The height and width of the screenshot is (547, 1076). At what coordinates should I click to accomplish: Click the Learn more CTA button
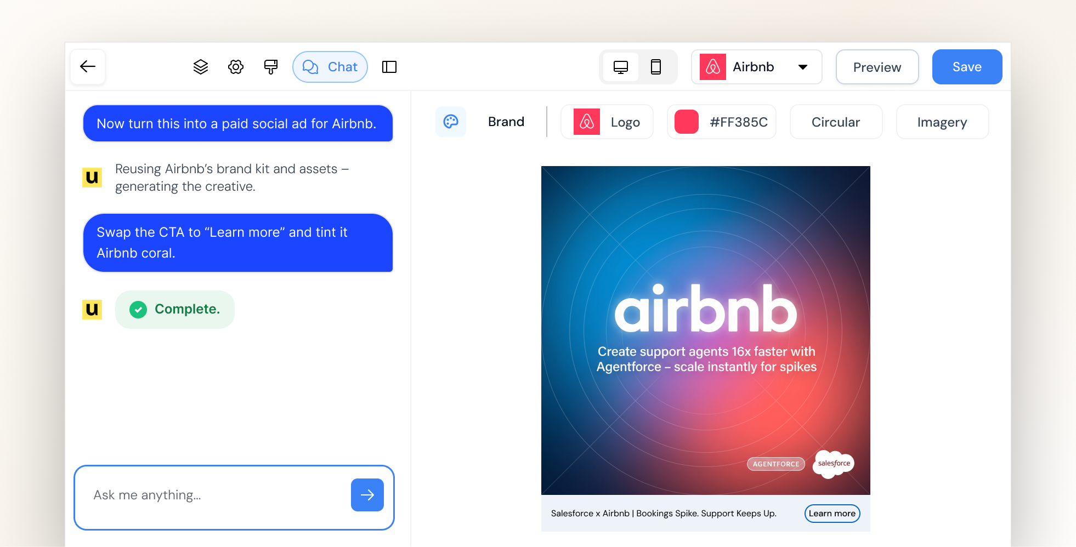click(x=832, y=514)
